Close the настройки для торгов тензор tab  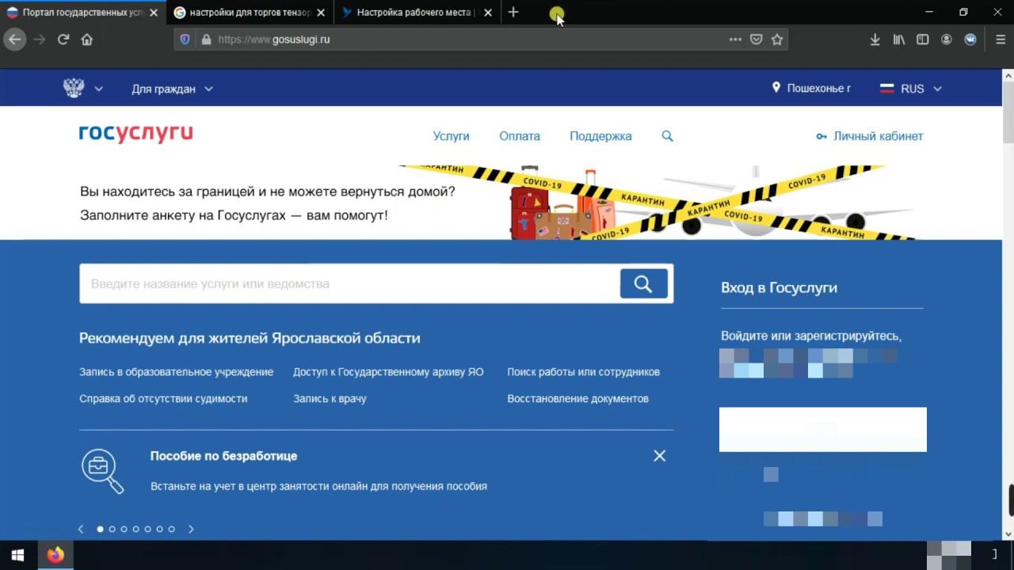click(x=322, y=13)
